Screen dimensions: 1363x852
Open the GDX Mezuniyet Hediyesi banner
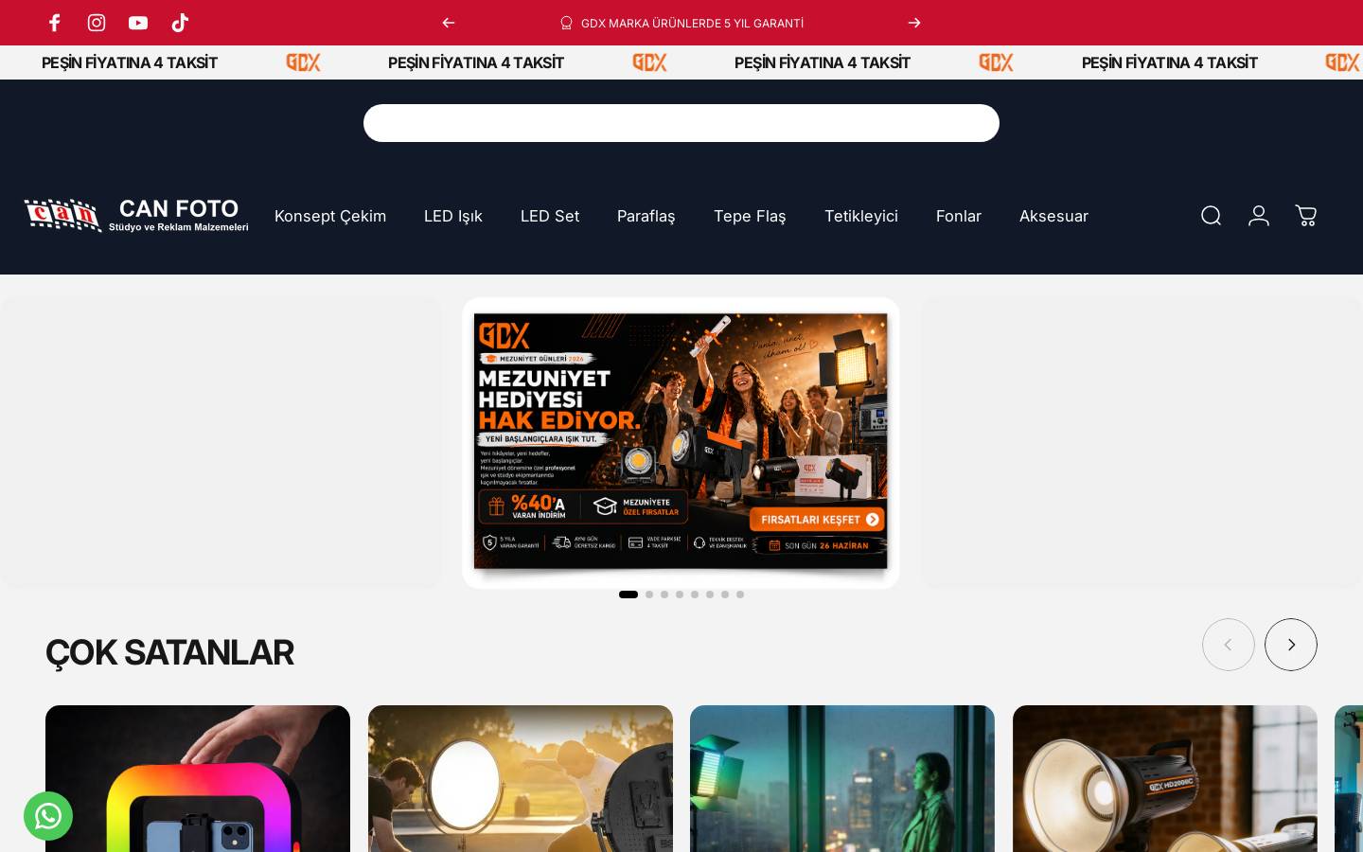point(681,442)
